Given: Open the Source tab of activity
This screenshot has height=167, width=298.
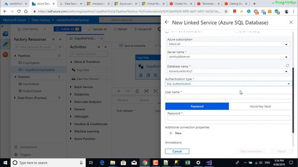Looking at the screenshot, I should [144, 100].
